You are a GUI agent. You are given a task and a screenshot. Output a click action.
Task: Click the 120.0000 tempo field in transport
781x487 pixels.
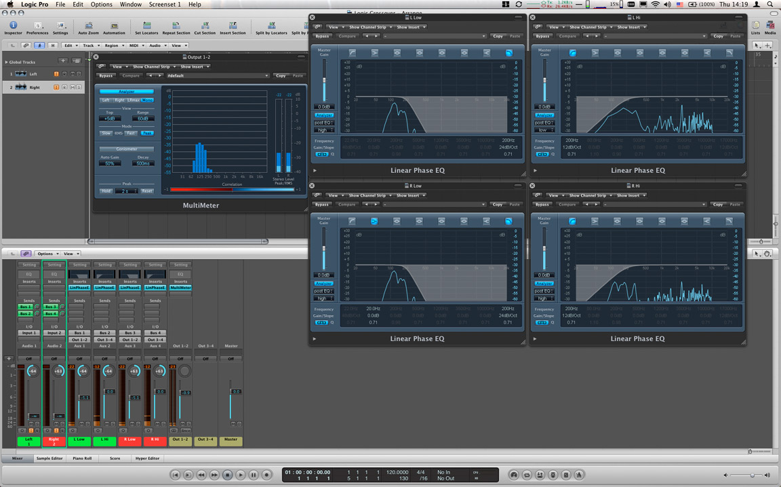(397, 472)
